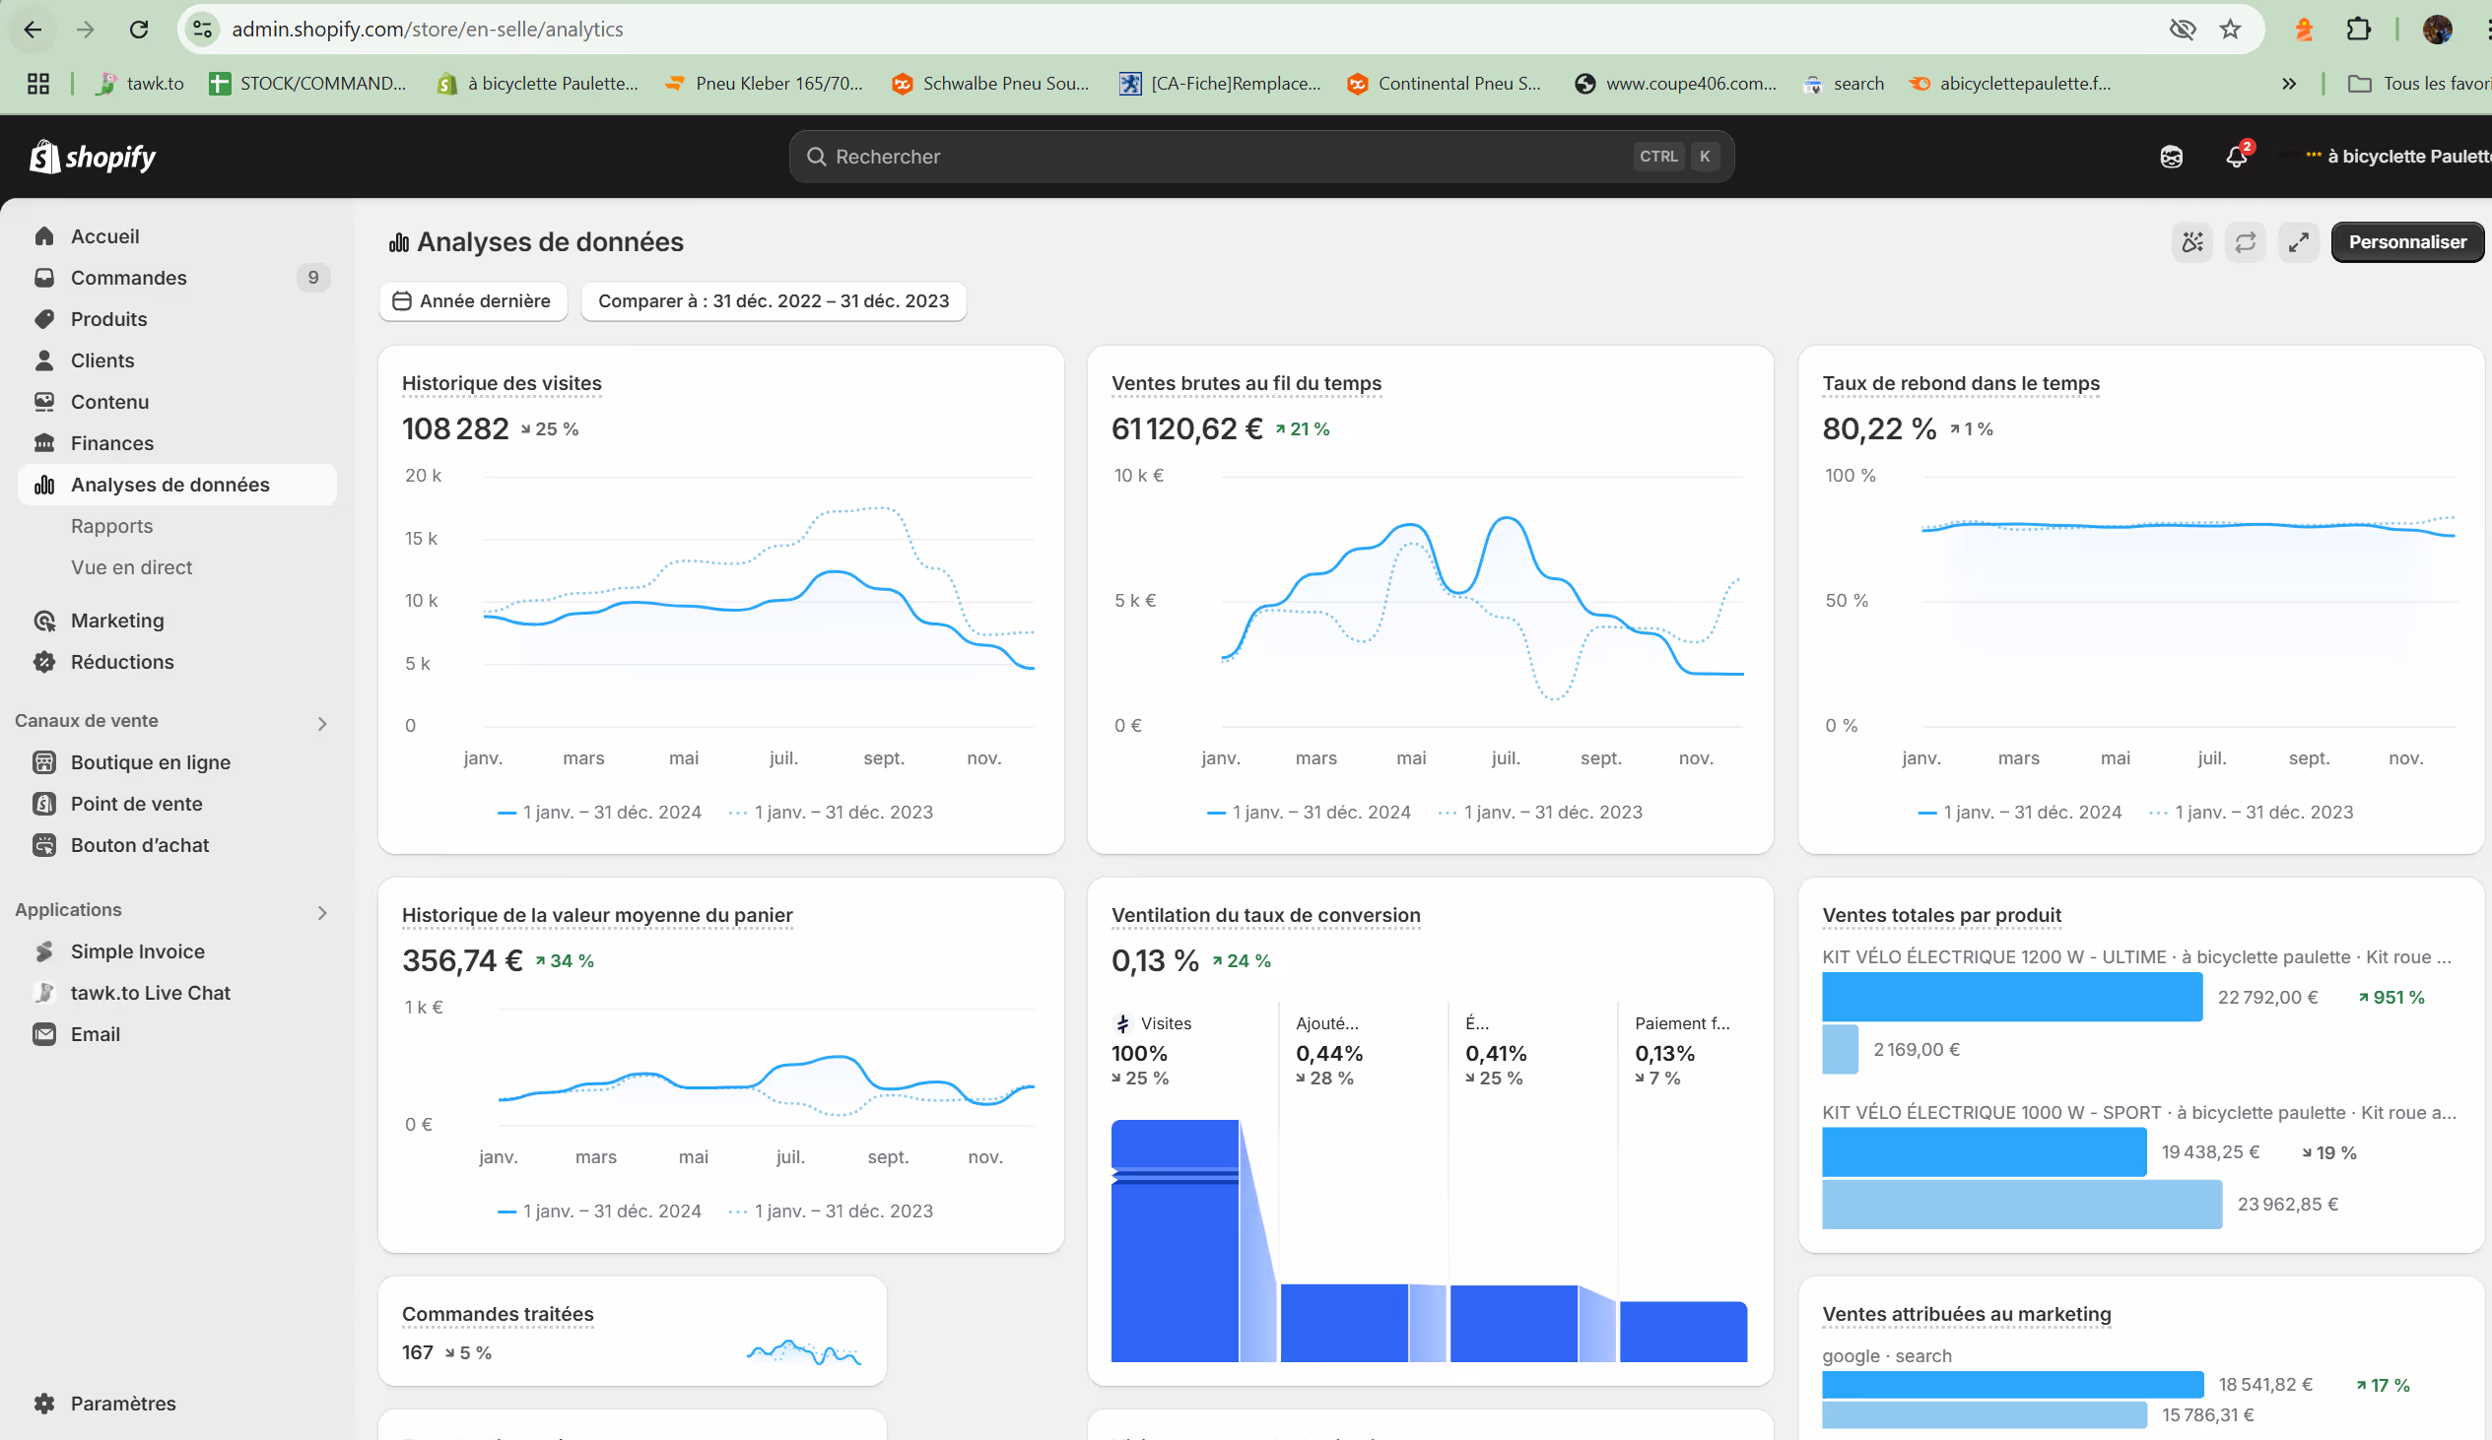Open the Année dernière date picker

click(x=473, y=300)
